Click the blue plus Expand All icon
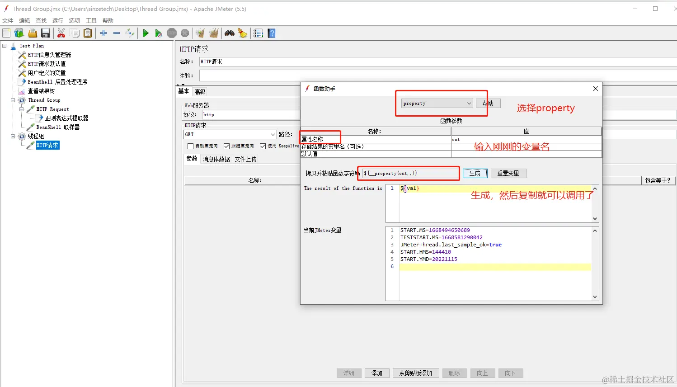 tap(103, 33)
